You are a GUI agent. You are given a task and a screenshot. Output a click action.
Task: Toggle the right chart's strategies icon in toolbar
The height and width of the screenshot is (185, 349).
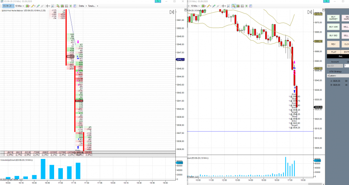pos(243,6)
